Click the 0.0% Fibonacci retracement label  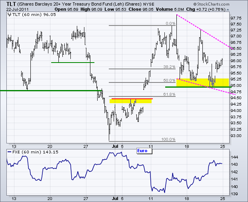tap(170, 24)
